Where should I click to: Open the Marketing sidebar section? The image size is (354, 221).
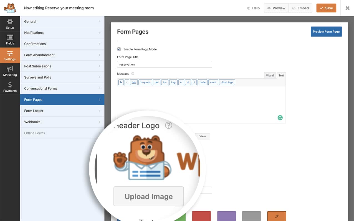click(10, 71)
